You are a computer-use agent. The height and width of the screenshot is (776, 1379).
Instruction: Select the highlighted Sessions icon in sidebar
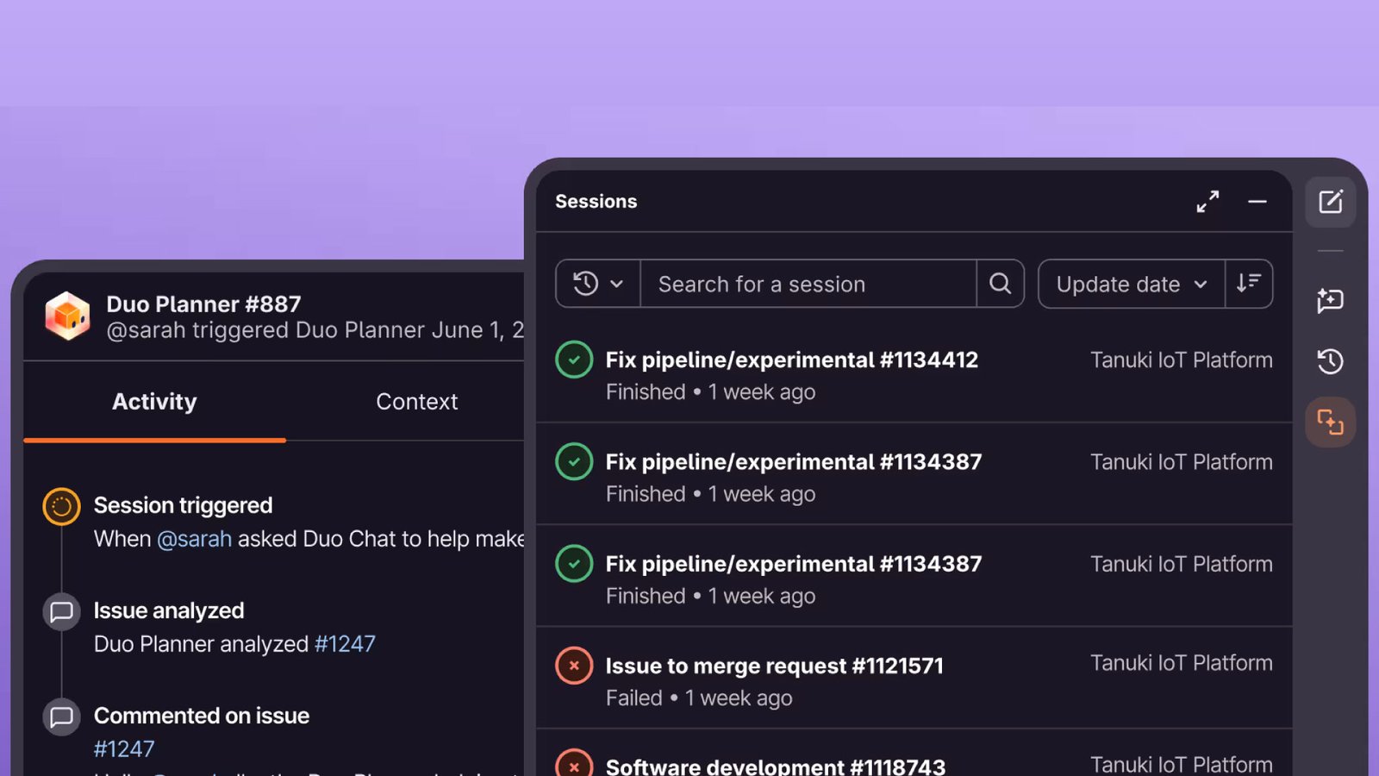[x=1331, y=422]
